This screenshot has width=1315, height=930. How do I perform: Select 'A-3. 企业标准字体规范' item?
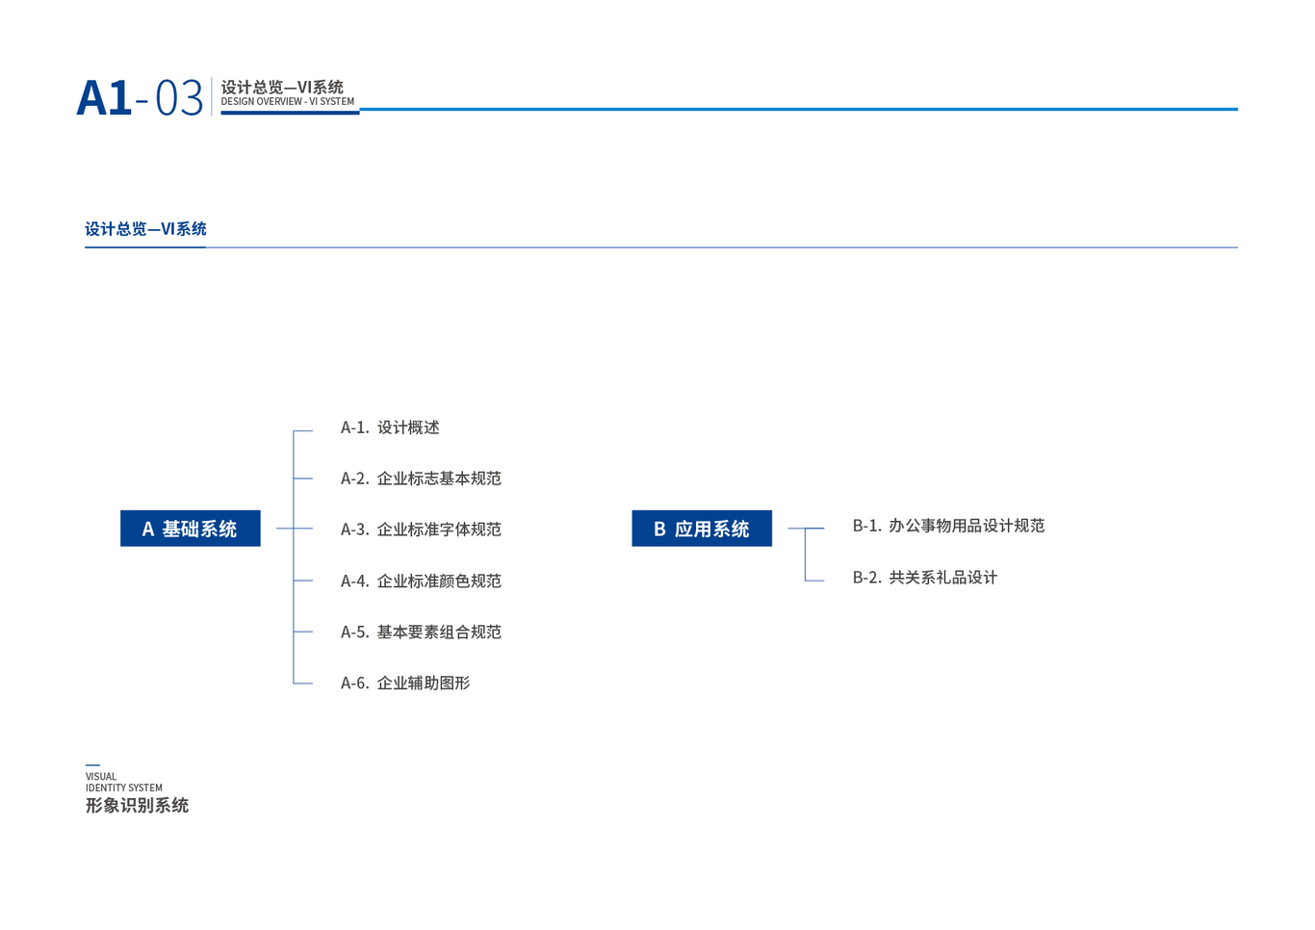pos(421,530)
